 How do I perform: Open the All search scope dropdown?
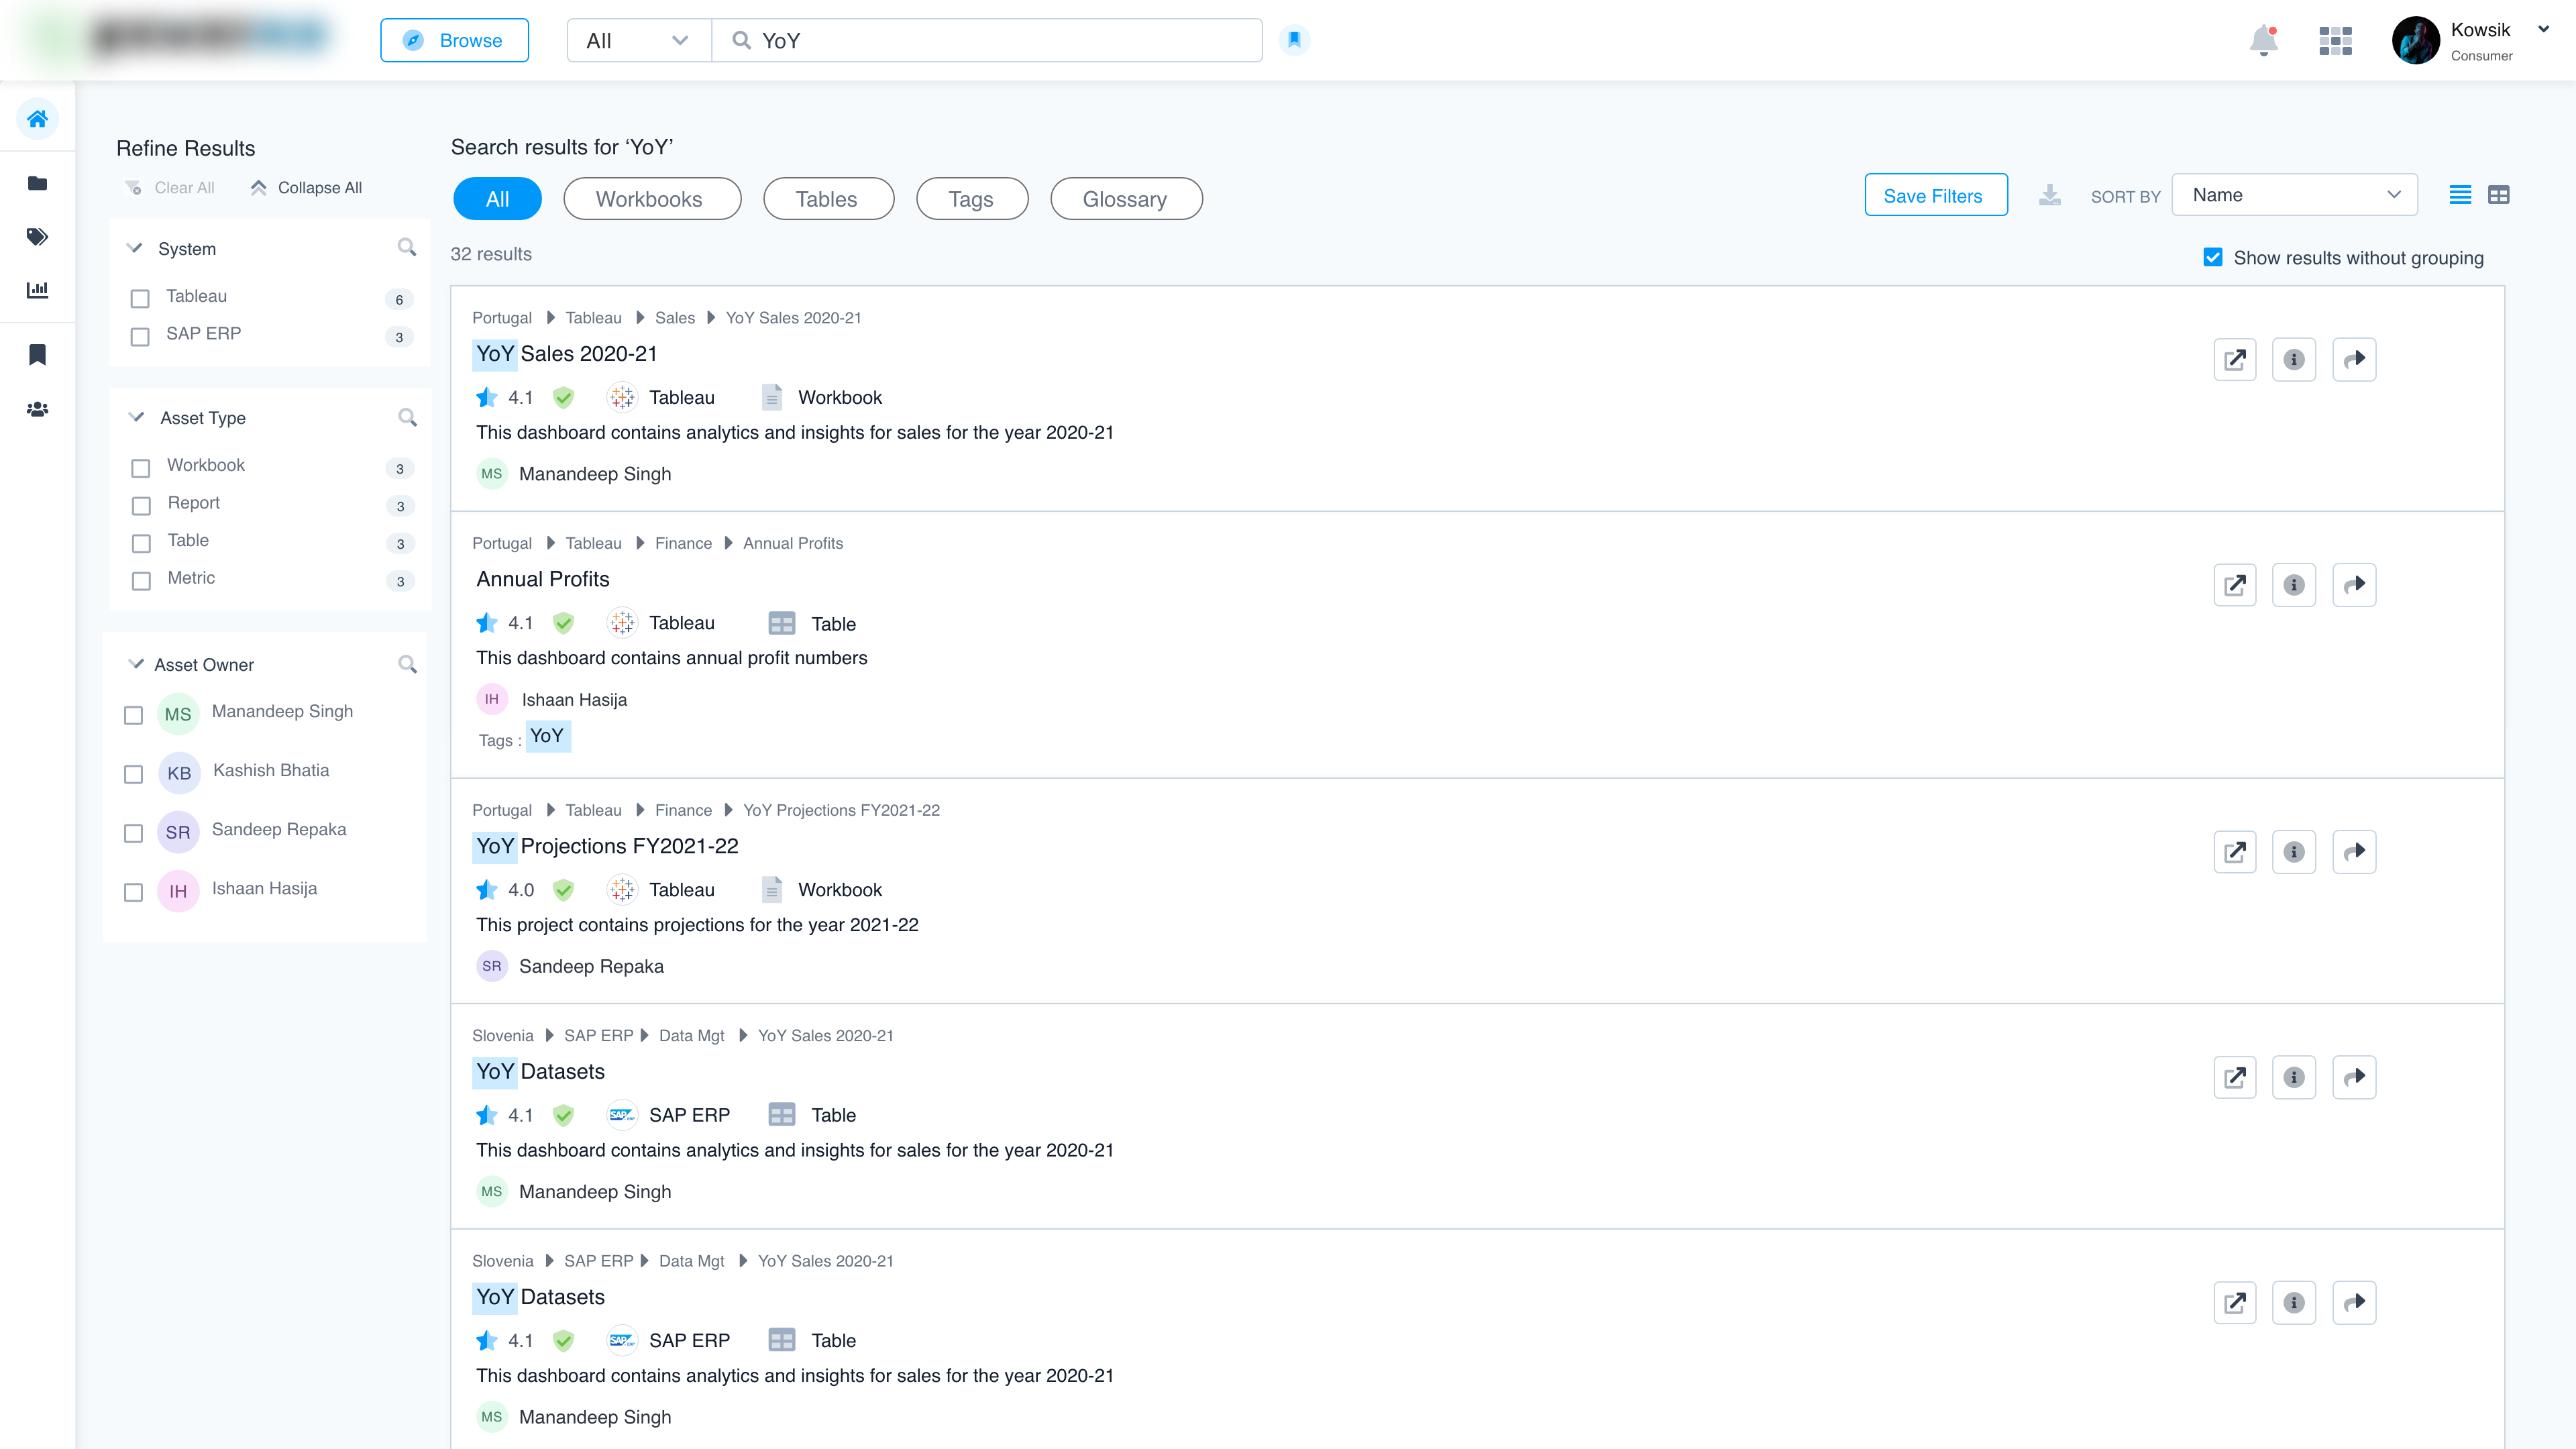pos(638,41)
